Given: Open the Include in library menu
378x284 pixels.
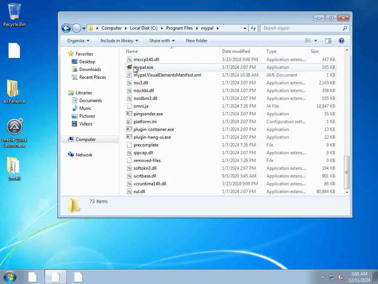Looking at the screenshot, I should [119, 41].
